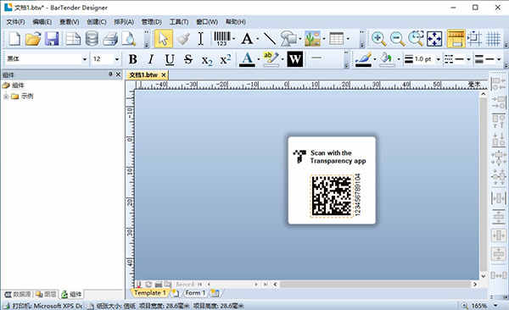
Task: Switch to the Template 1 tab
Action: pos(150,293)
